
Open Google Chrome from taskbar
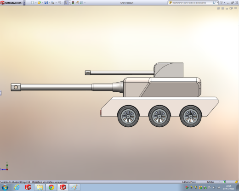click(51, 187)
